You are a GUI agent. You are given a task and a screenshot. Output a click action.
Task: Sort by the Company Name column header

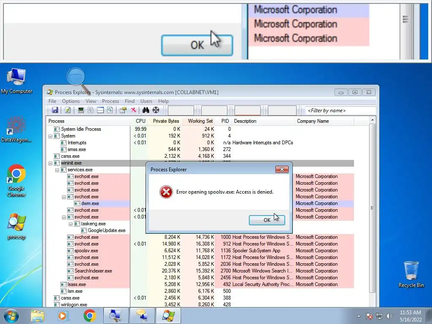tap(324, 121)
